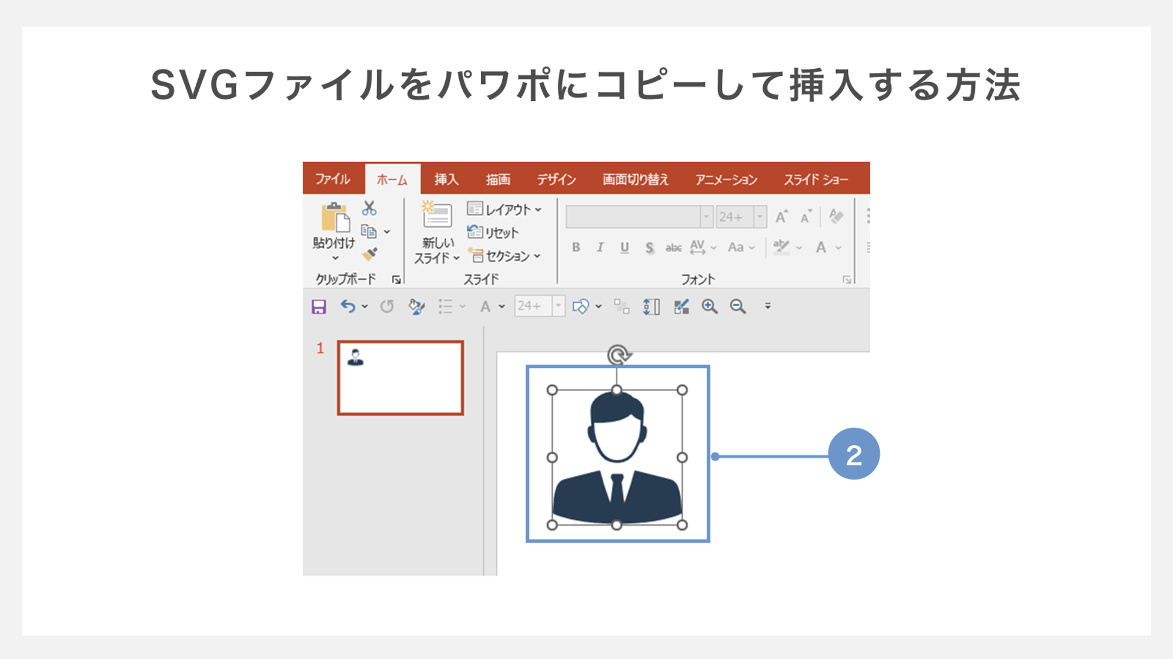Select the Format Painter brush
The width and height of the screenshot is (1173, 659).
[370, 254]
